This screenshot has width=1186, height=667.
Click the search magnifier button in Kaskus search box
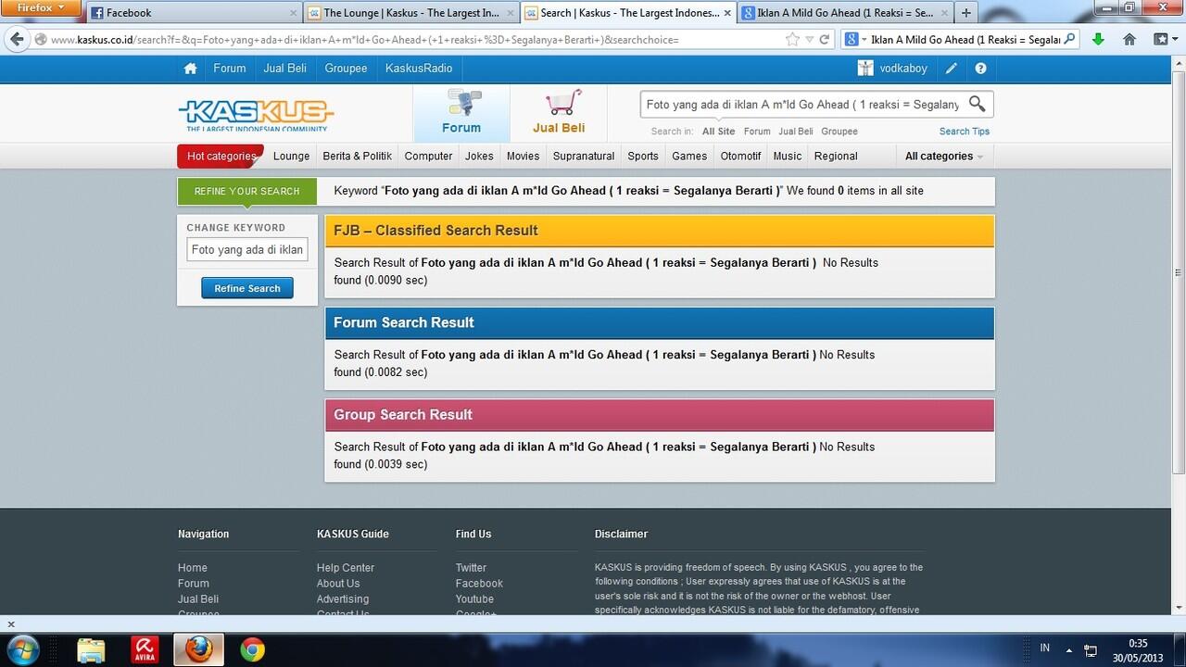977,104
